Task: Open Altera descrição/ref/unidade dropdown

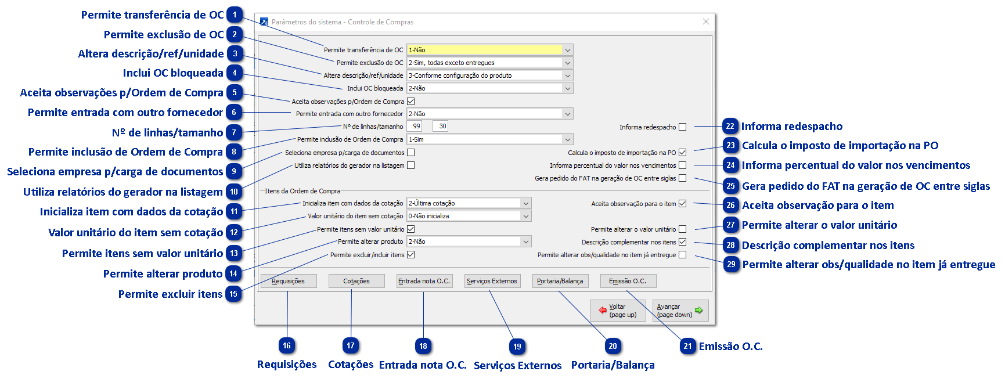Action: [568, 75]
